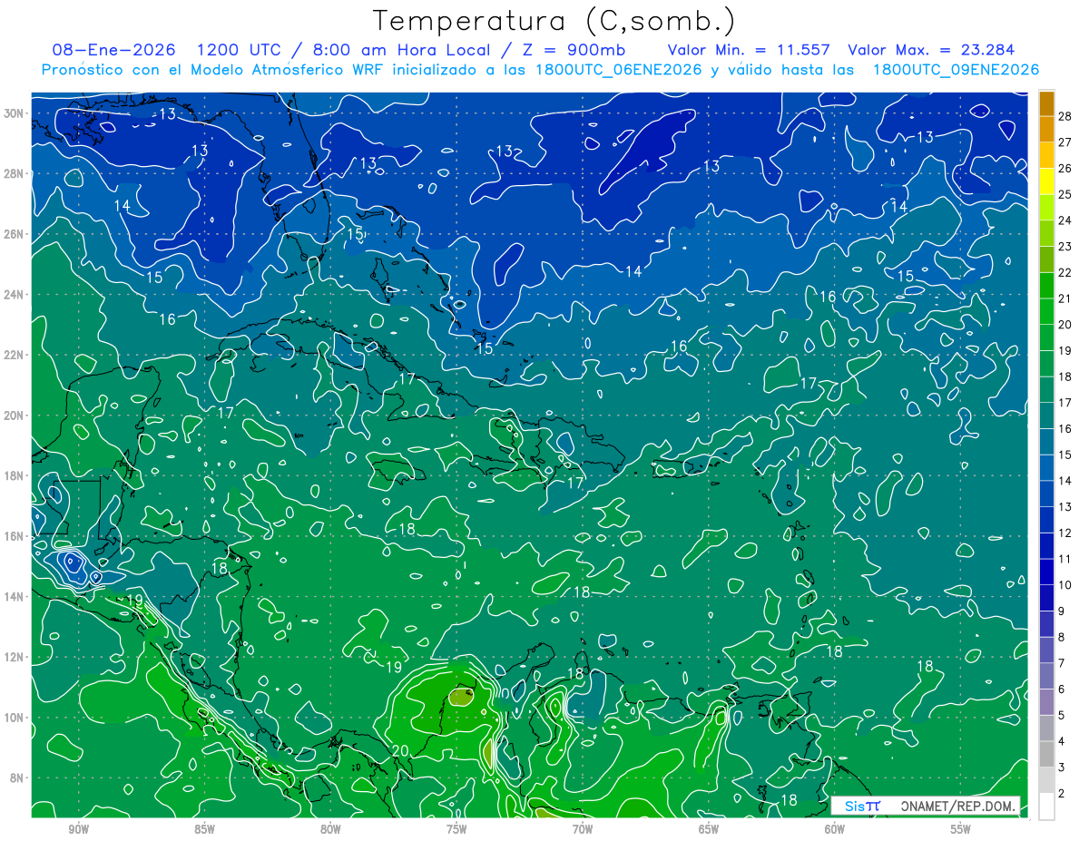The width and height of the screenshot is (1089, 841).
Task: Click the "24N" latitude axis label
Action: pos(14,294)
